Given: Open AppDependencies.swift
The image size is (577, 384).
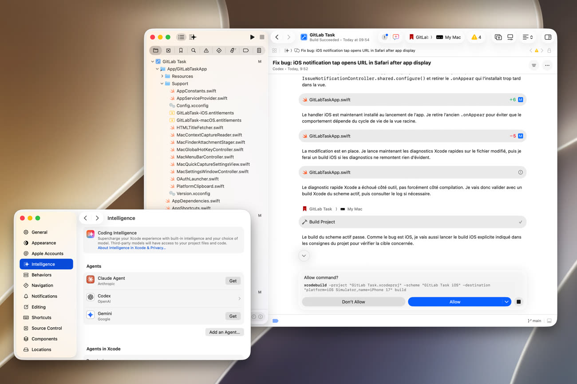Looking at the screenshot, I should pyautogui.click(x=196, y=201).
